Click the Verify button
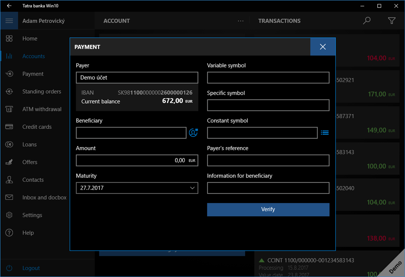The height and width of the screenshot is (277, 405). (268, 210)
